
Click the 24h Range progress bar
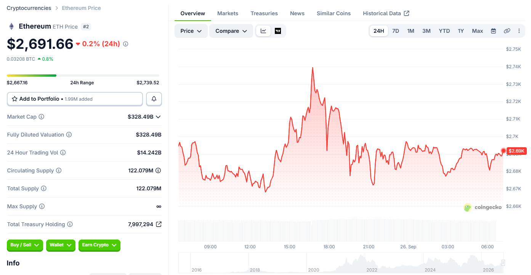(83, 76)
